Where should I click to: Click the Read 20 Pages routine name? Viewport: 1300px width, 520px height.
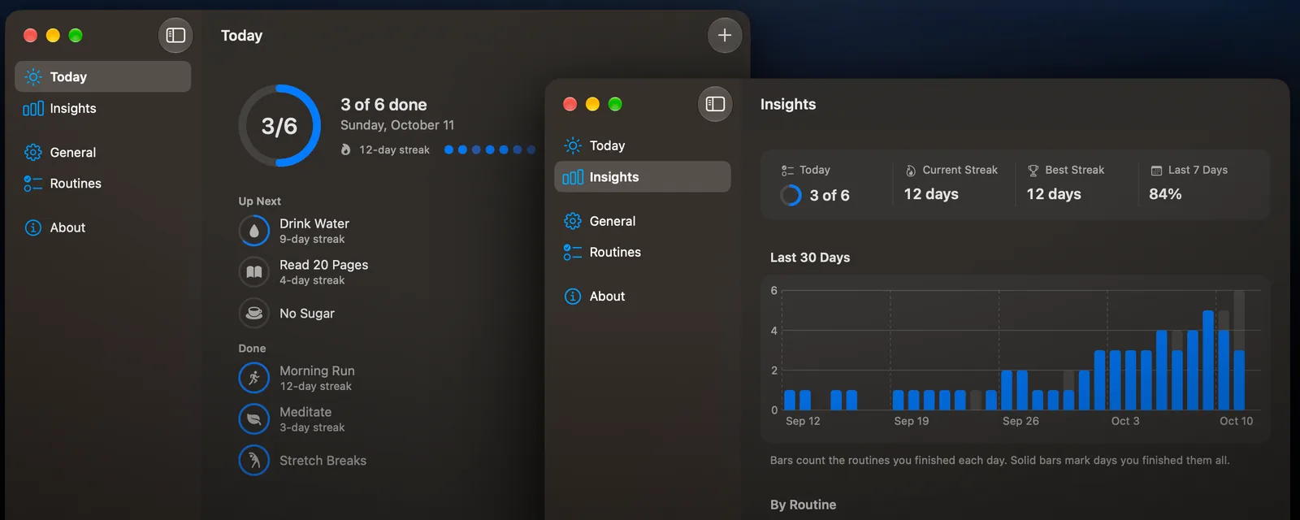pyautogui.click(x=324, y=265)
